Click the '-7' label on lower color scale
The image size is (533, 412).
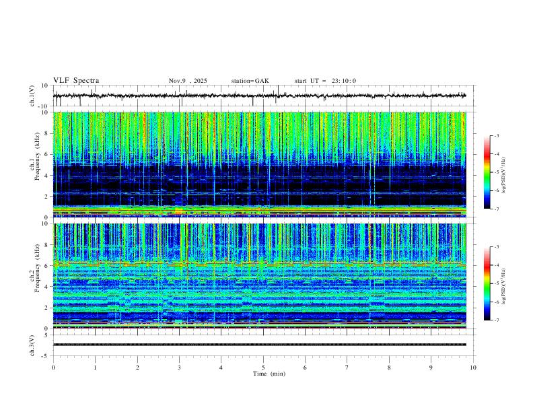click(x=497, y=320)
